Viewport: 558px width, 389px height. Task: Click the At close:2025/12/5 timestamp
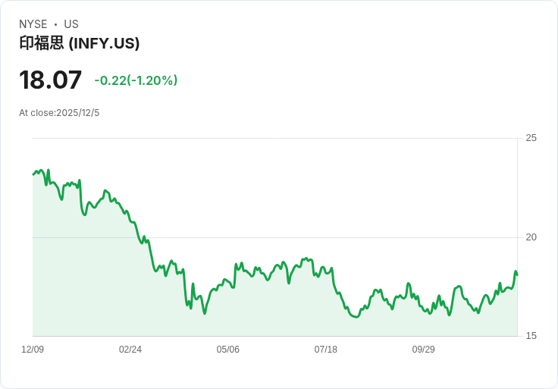pos(59,113)
